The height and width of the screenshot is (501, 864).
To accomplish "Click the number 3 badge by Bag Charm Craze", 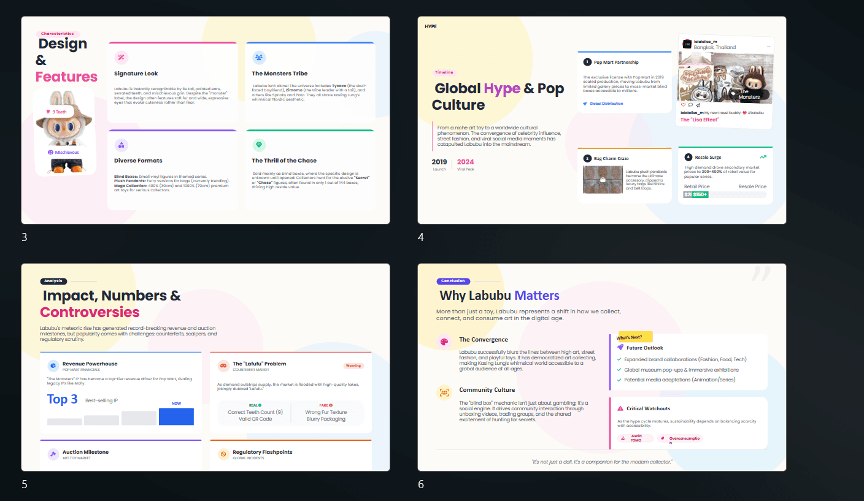I will [x=588, y=158].
